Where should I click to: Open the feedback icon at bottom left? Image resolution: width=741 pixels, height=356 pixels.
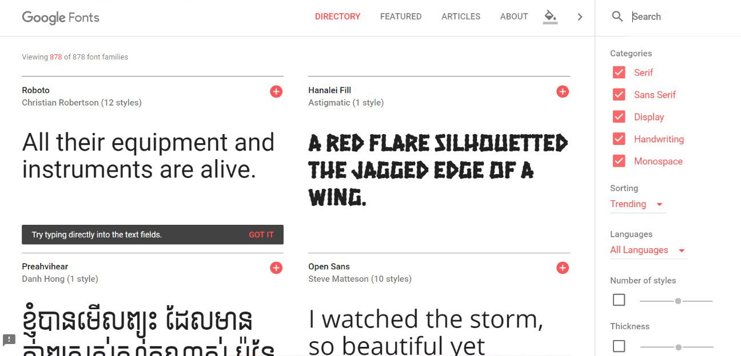(x=9, y=340)
